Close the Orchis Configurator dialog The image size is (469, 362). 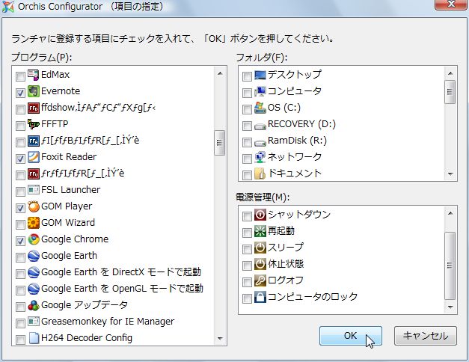pos(451,4)
